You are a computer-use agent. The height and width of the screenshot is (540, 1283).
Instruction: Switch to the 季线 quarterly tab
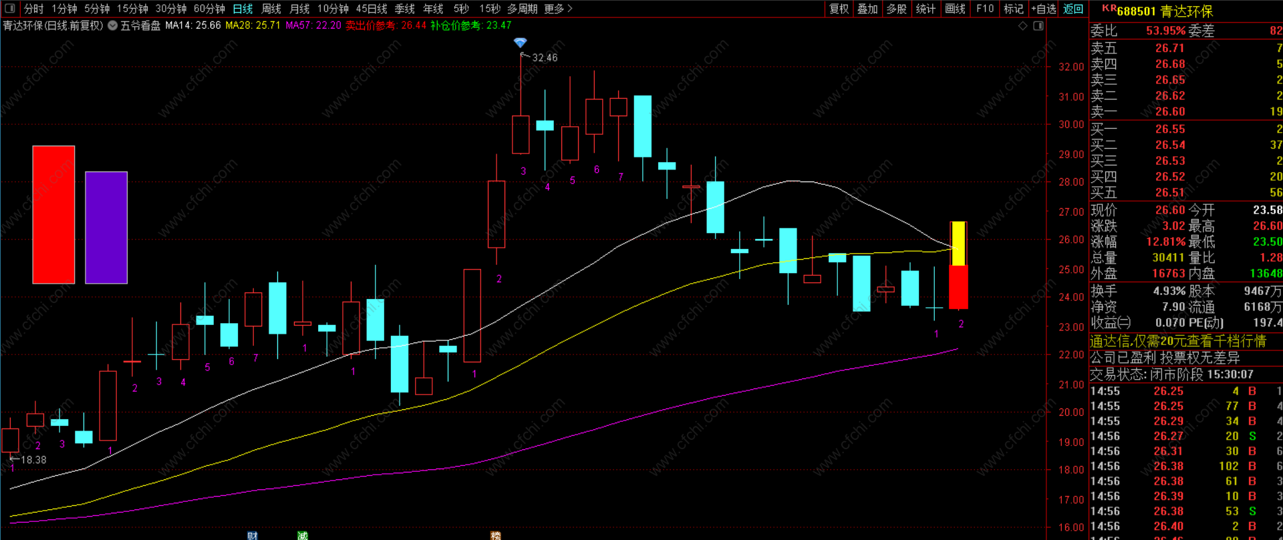(x=404, y=9)
